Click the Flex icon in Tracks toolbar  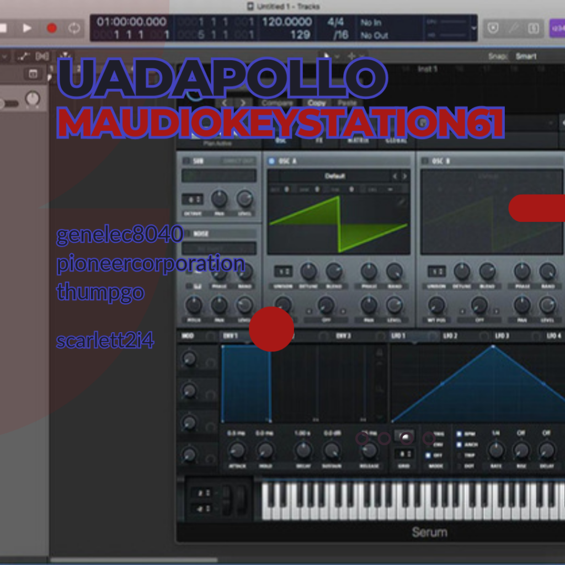click(x=42, y=56)
